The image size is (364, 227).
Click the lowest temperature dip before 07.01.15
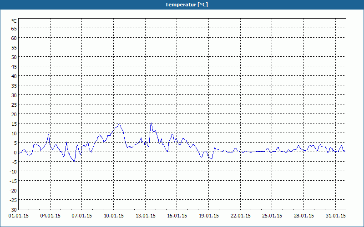click(x=74, y=161)
